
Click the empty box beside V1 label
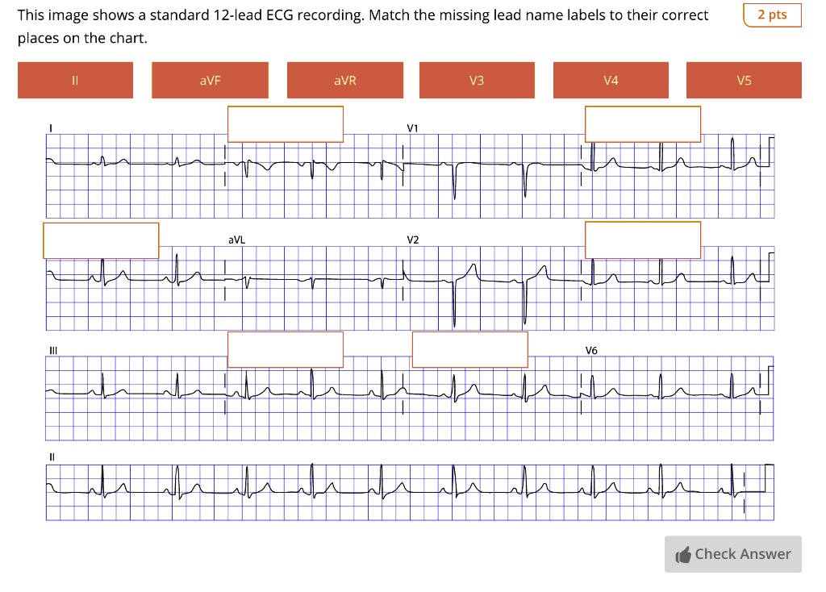coord(643,123)
